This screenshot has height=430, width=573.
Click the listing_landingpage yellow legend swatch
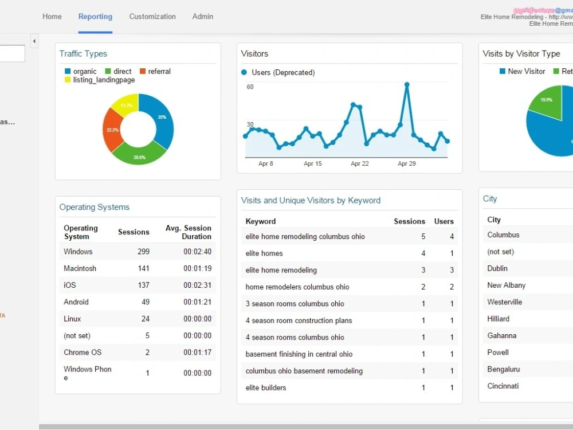(x=68, y=79)
